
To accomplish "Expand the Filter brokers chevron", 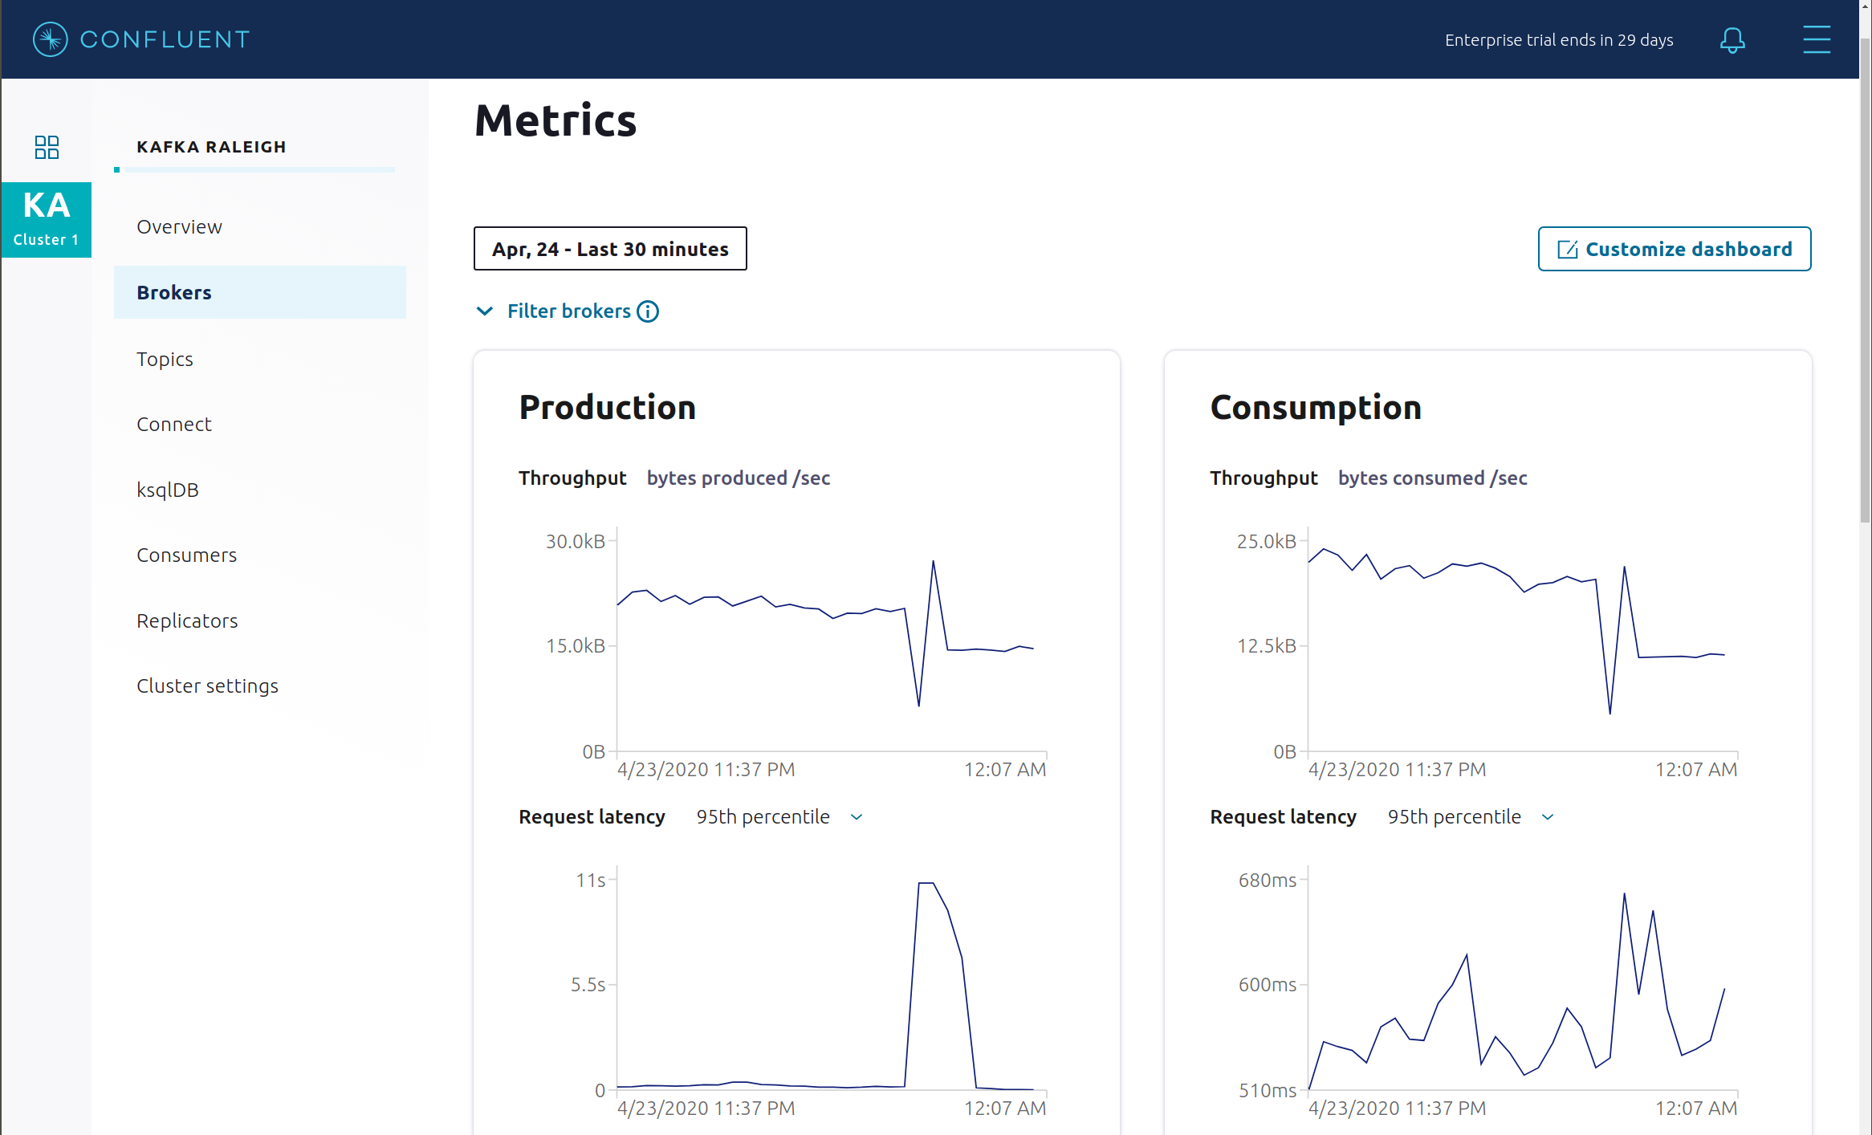I will [x=485, y=311].
